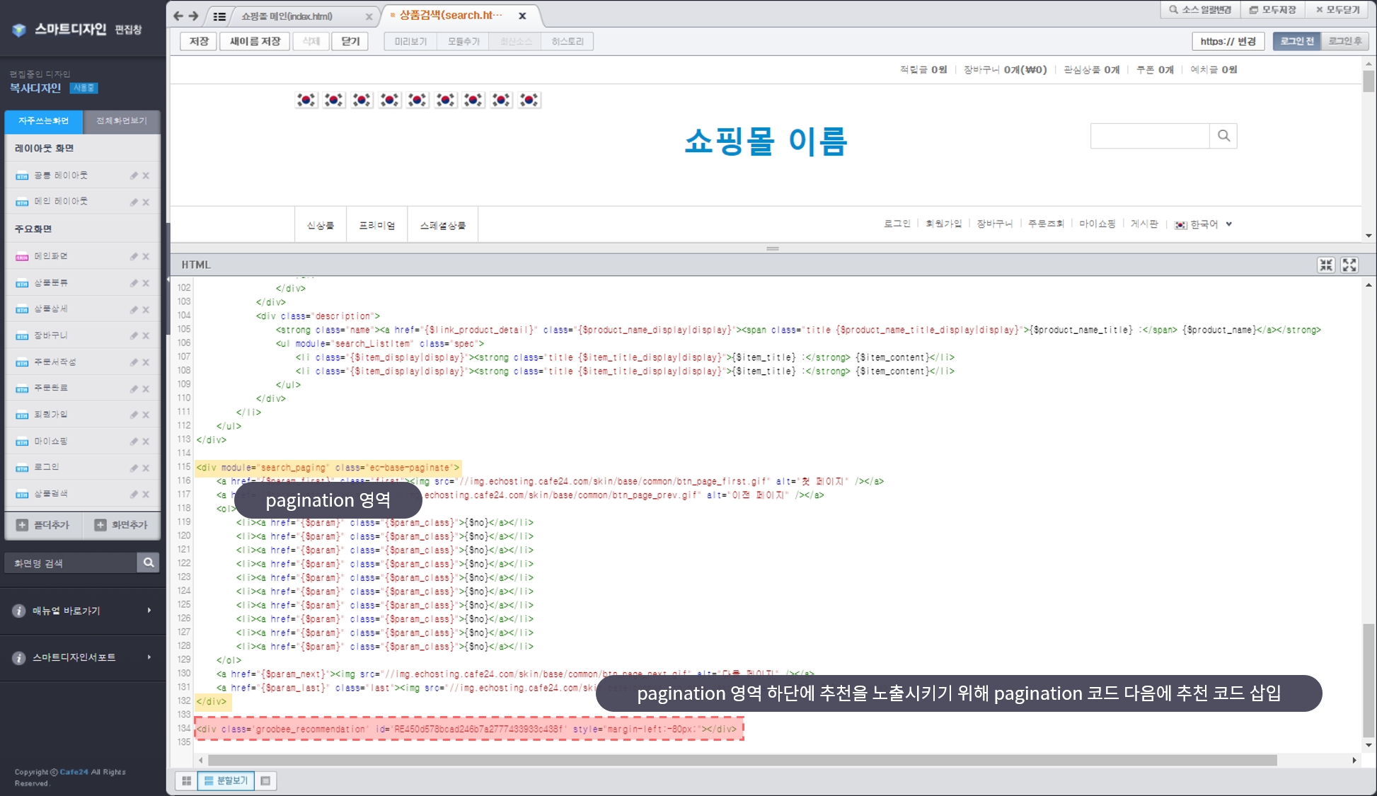
Task: Click the search magnifier icon in shop preview
Action: pyautogui.click(x=1223, y=136)
